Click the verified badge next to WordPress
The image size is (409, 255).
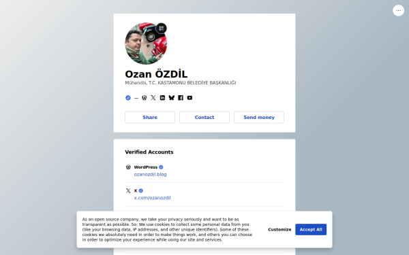coord(161,167)
